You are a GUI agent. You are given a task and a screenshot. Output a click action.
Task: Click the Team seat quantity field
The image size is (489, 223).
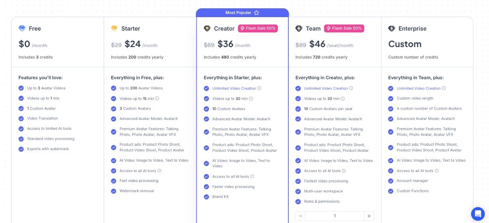pyautogui.click(x=335, y=216)
